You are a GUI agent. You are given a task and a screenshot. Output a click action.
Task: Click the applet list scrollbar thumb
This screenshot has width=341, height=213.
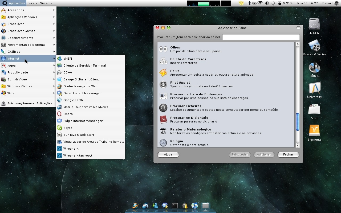pyautogui.click(x=298, y=122)
